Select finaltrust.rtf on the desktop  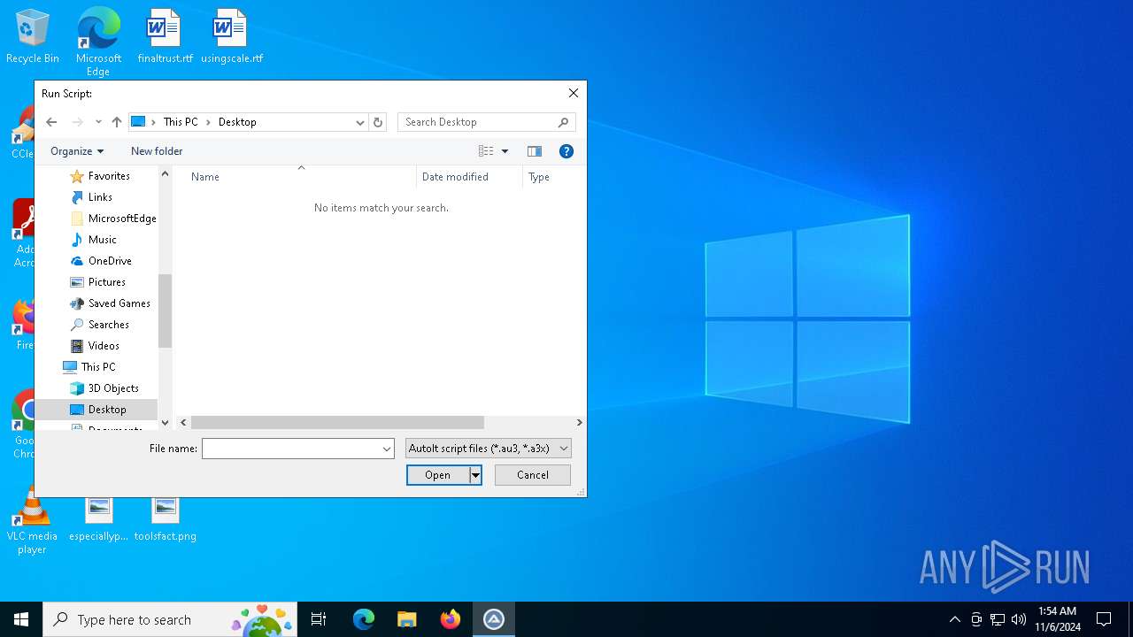coord(165,36)
